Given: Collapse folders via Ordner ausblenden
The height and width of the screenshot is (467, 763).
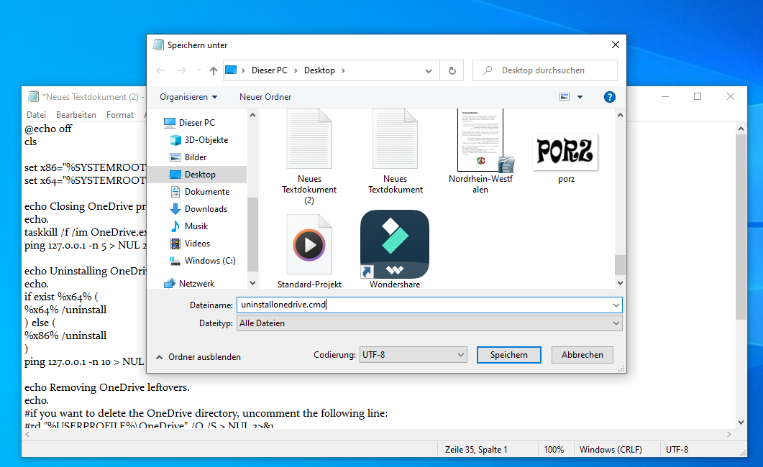Looking at the screenshot, I should coord(198,357).
